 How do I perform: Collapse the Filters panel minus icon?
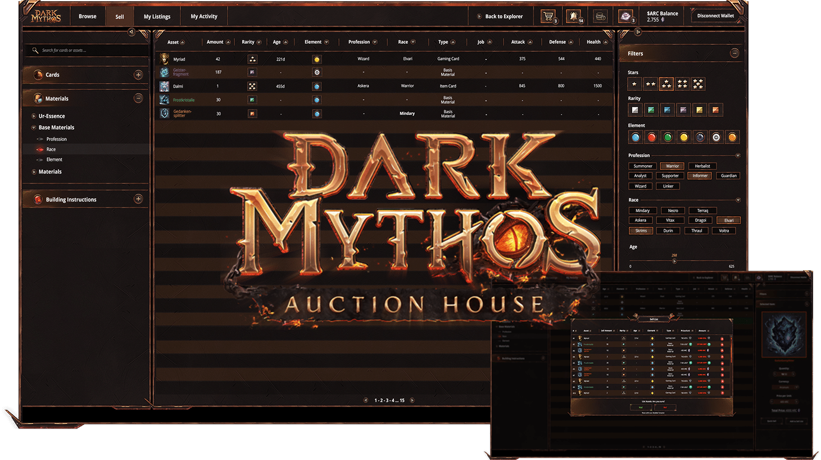click(x=734, y=53)
